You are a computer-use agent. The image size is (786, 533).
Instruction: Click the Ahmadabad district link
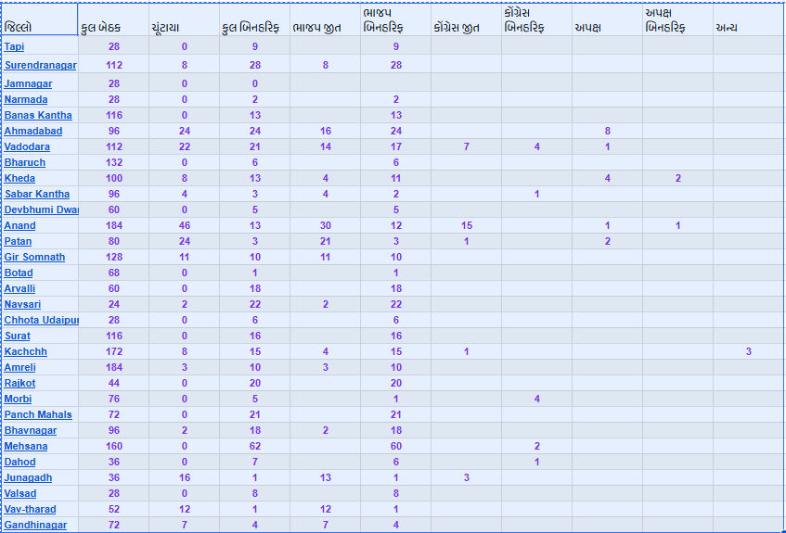tap(33, 132)
